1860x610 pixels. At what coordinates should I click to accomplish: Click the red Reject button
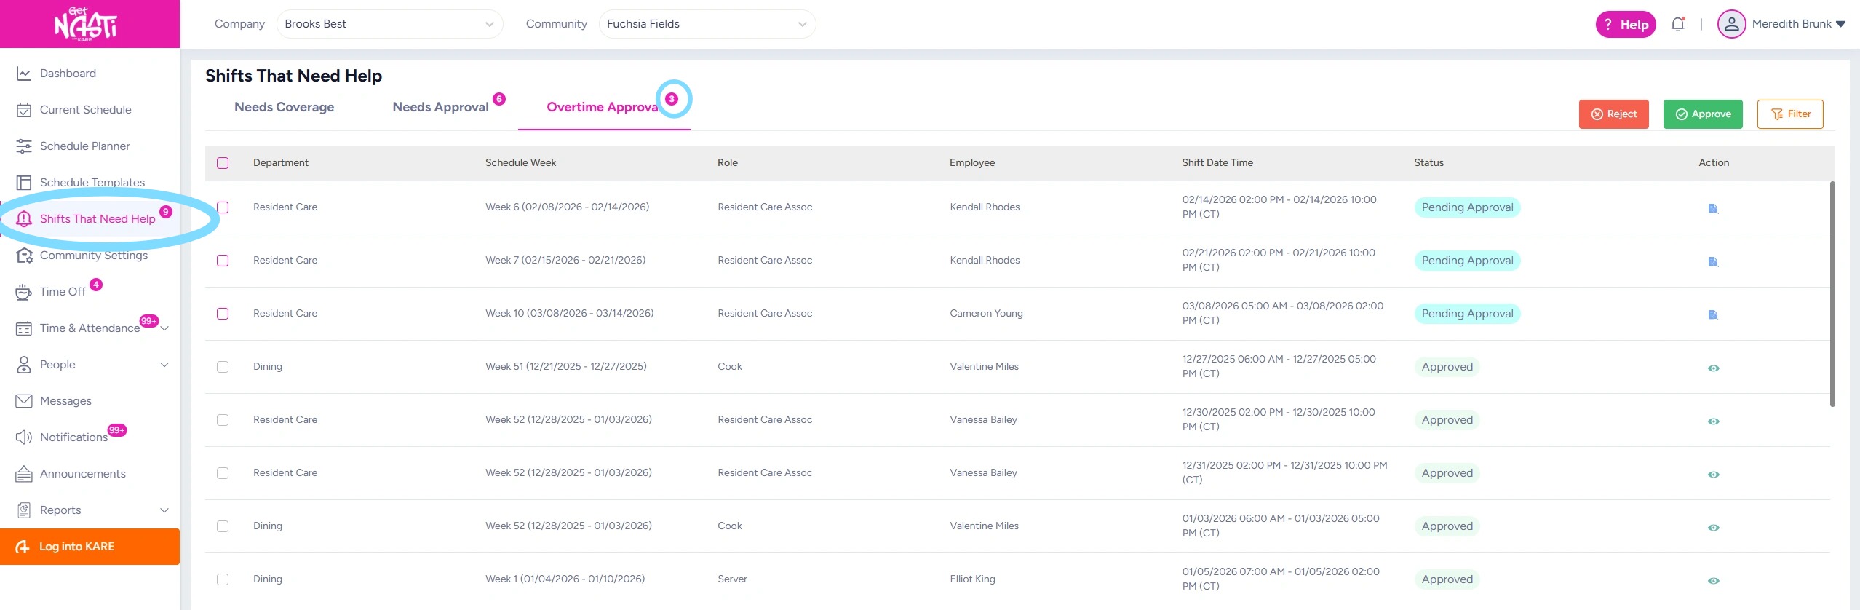(x=1613, y=114)
